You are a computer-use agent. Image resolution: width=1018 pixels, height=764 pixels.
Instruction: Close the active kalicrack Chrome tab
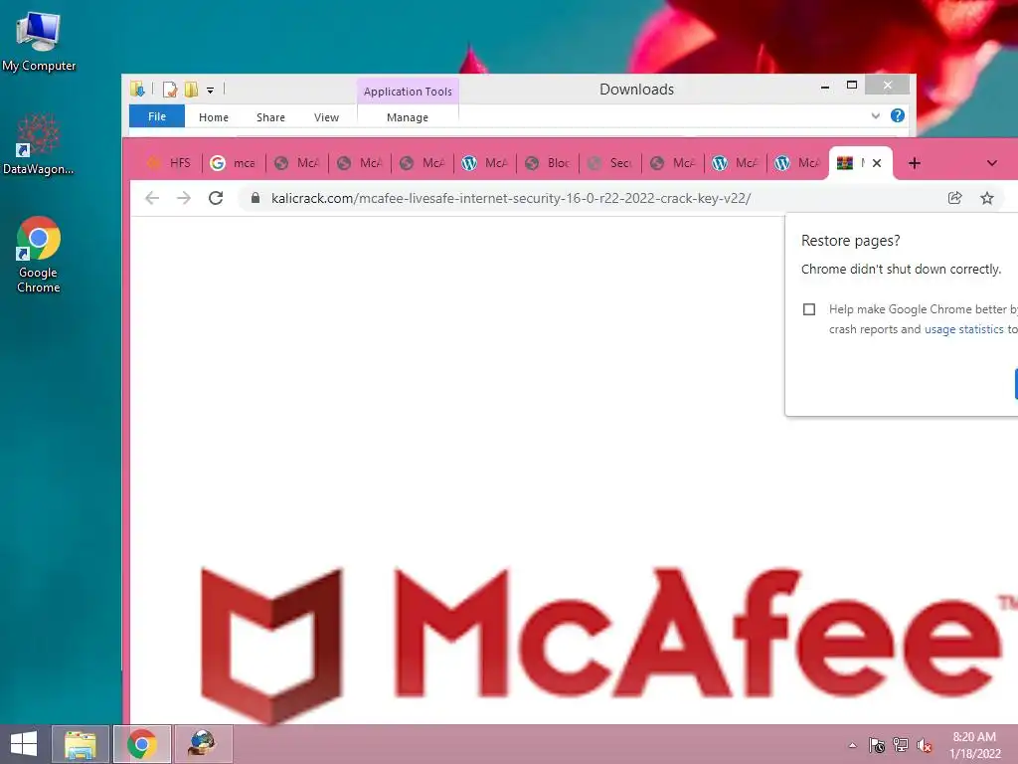pos(877,163)
